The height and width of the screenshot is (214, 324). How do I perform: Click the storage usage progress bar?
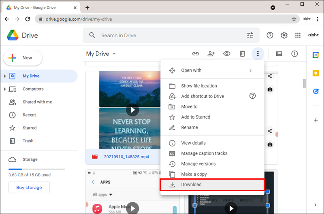pos(37,169)
